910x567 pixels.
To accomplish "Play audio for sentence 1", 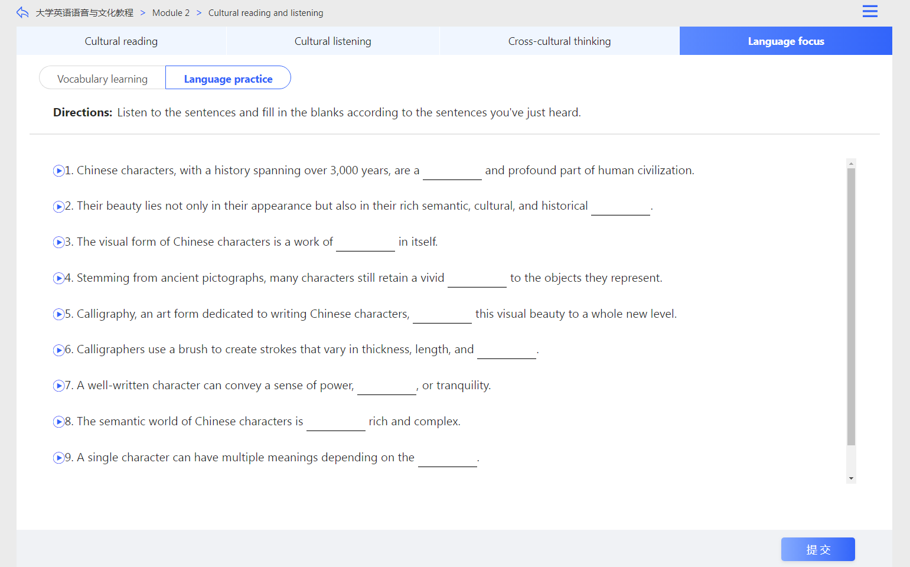I will [x=58, y=171].
